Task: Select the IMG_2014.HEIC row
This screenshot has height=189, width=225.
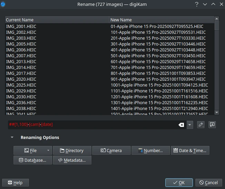Action: click(110, 68)
